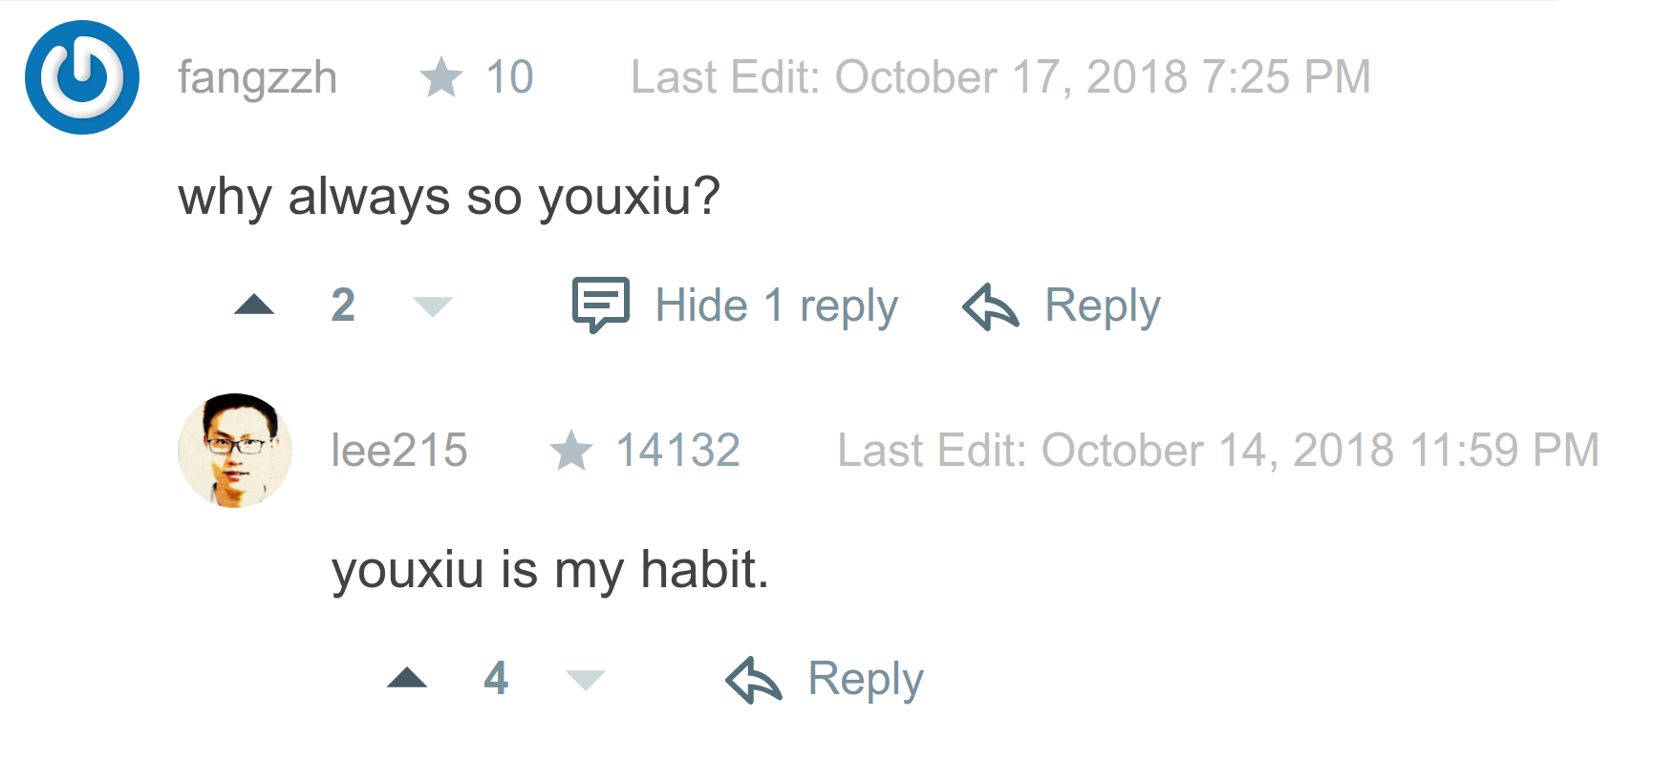Reply to fangzzh's comment text button
1653x759 pixels.
point(1102,306)
